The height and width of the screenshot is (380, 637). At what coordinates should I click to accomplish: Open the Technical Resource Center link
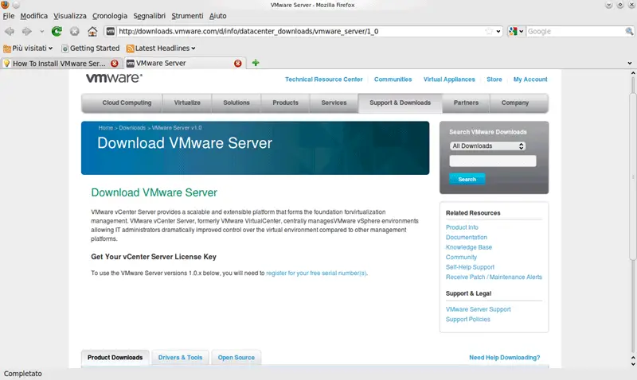[324, 79]
